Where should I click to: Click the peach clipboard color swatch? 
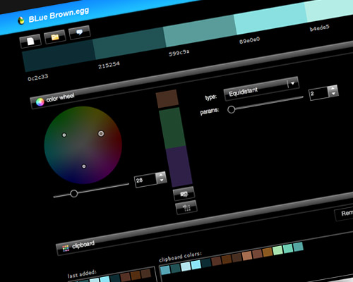tap(247, 256)
